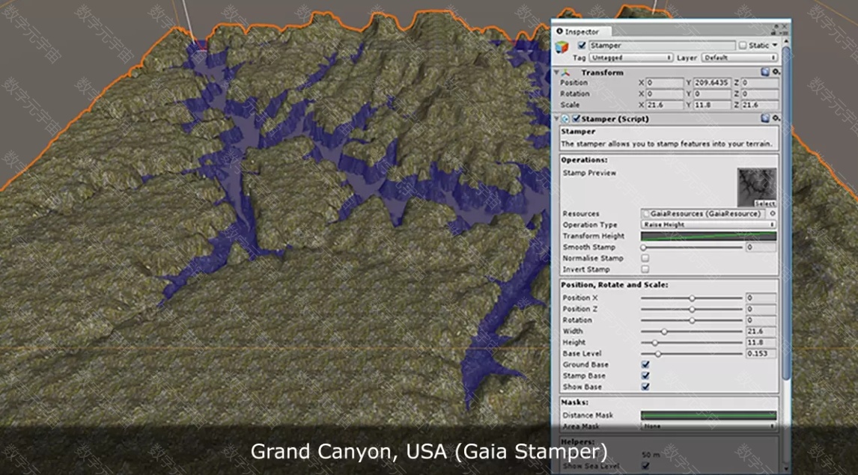
Task: Open the Area Mask dropdown
Action: point(708,426)
